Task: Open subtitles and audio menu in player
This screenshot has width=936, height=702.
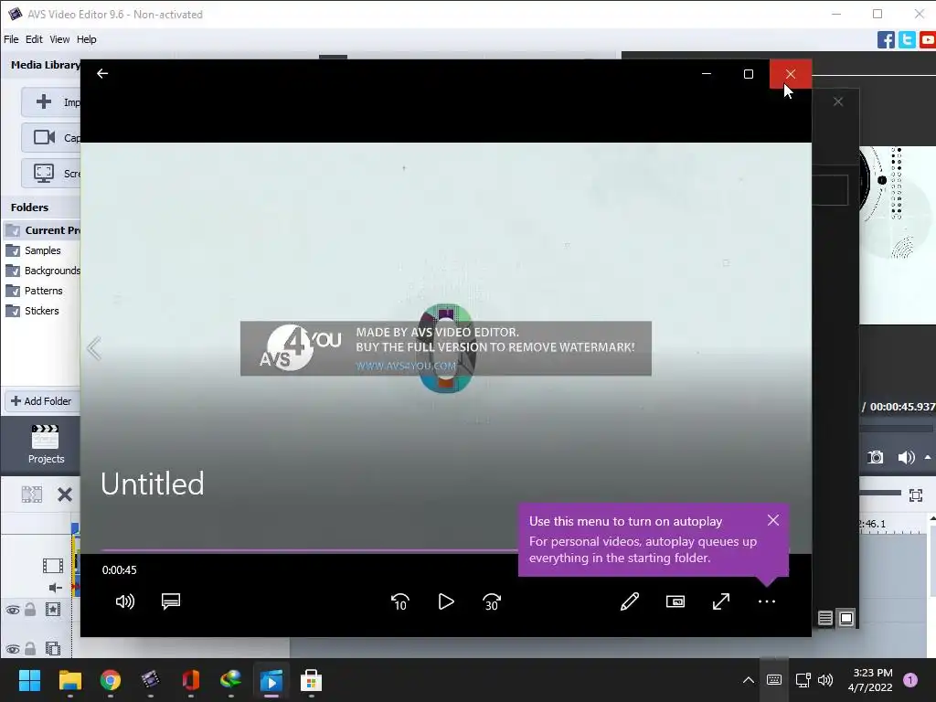Action: coord(171,601)
